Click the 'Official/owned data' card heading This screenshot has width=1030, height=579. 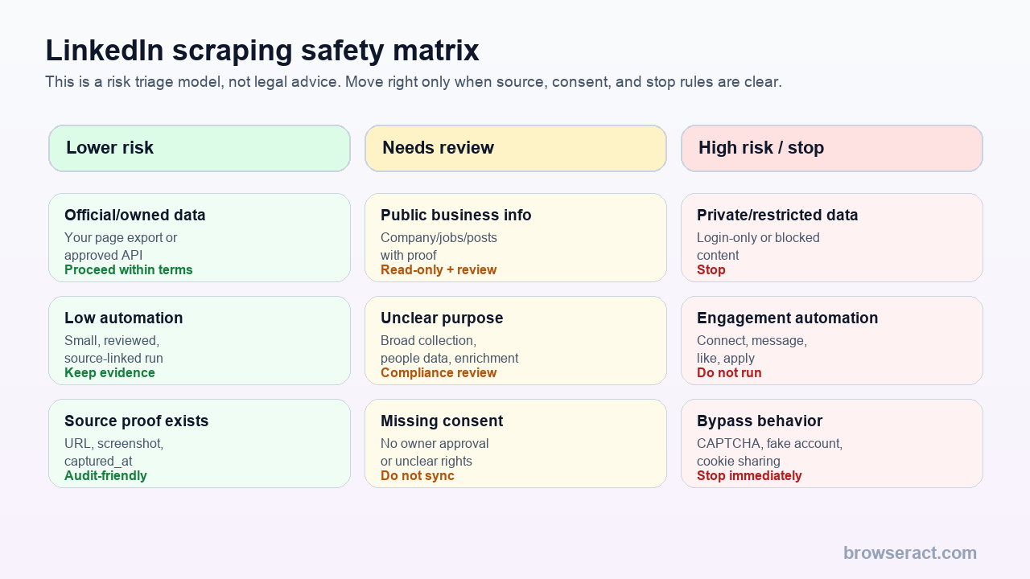pos(135,216)
